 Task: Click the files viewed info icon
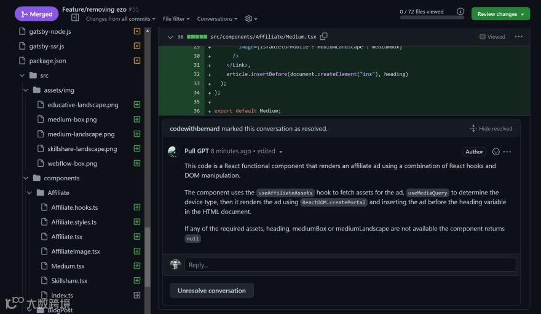(x=460, y=12)
